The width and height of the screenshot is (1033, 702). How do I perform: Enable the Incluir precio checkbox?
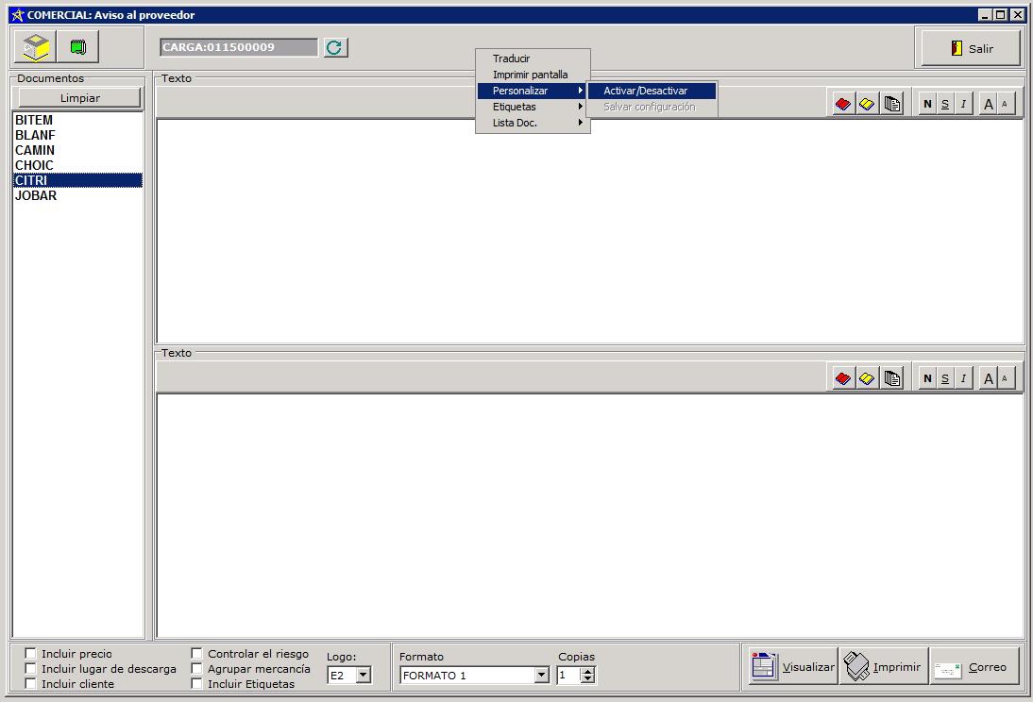(x=31, y=653)
